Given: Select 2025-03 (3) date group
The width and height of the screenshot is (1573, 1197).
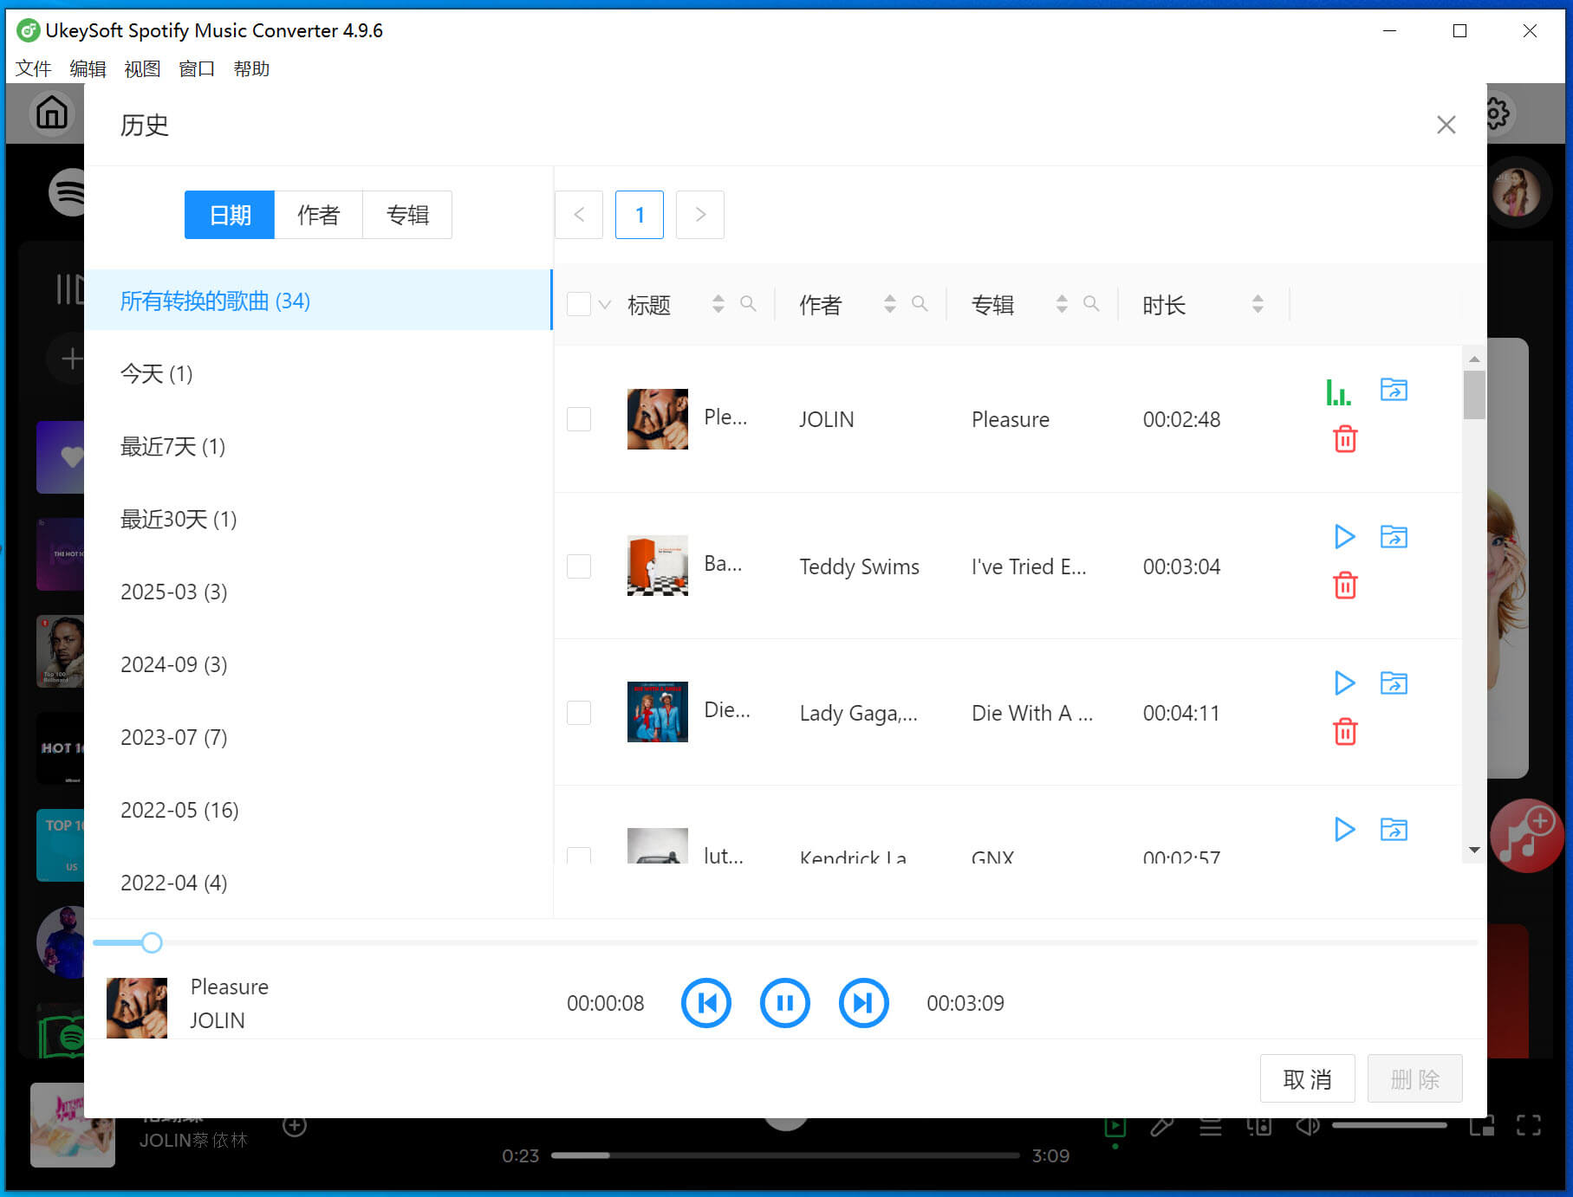Looking at the screenshot, I should [318, 592].
